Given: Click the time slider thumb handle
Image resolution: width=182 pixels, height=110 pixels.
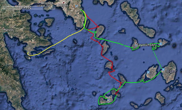Looking at the screenshot, I should [51, 8].
